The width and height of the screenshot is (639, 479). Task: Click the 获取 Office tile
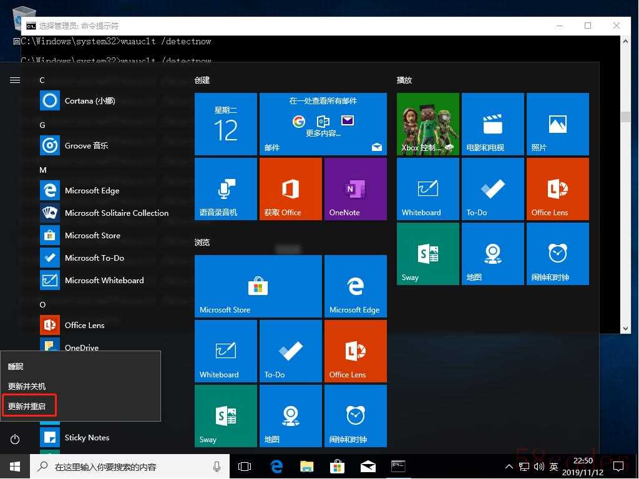[x=291, y=189]
